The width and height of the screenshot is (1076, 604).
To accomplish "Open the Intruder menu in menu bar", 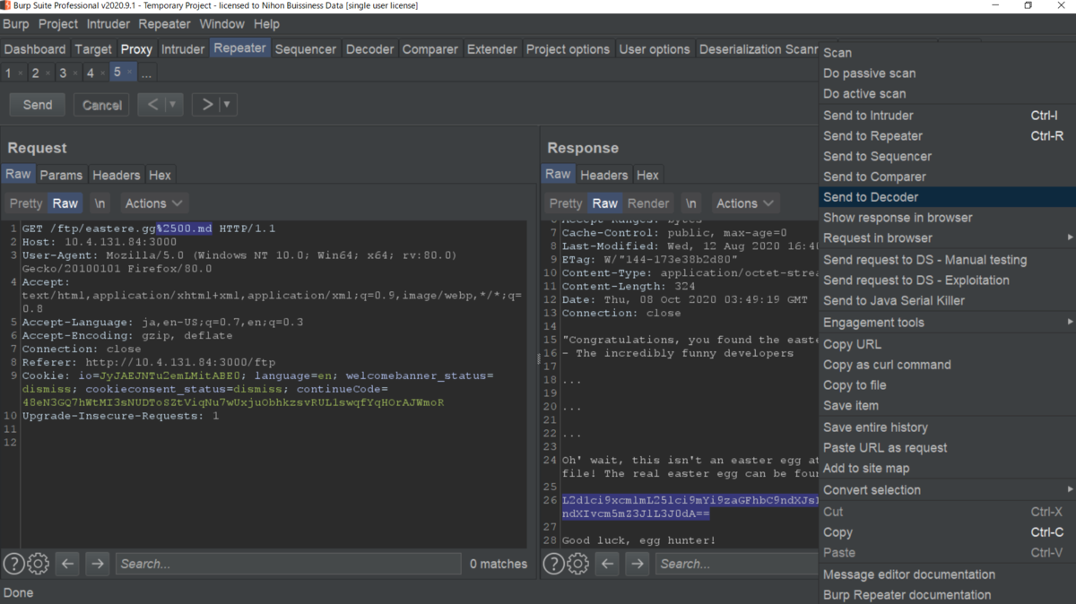I will click(108, 24).
